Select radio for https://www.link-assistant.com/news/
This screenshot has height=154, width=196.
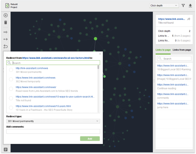[11, 89]
